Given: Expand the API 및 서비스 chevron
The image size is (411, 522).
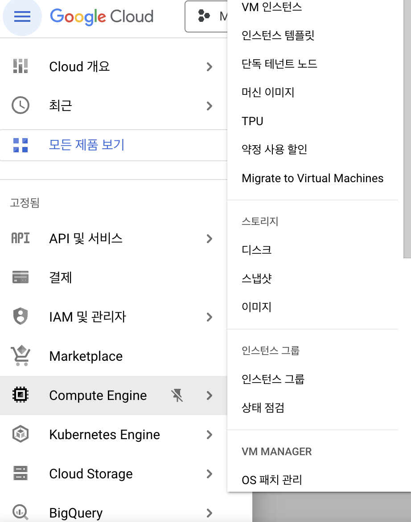Looking at the screenshot, I should (x=209, y=239).
